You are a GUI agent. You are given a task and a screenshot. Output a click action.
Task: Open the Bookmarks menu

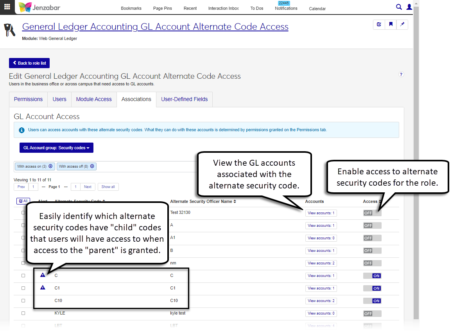131,8
